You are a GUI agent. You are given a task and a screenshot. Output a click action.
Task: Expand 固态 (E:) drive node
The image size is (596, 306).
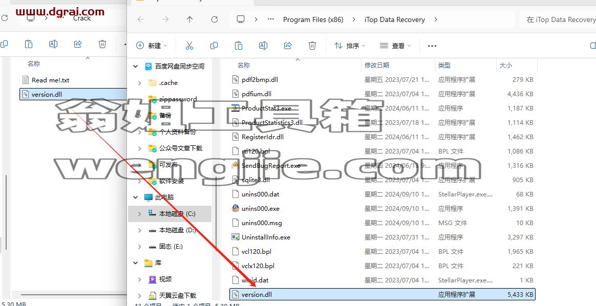[x=140, y=247]
